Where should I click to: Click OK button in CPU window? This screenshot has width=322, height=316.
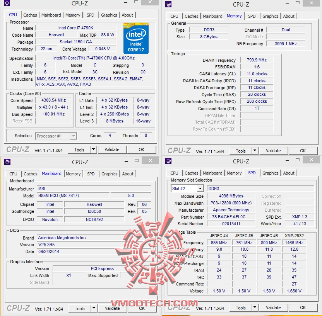pos(142,150)
